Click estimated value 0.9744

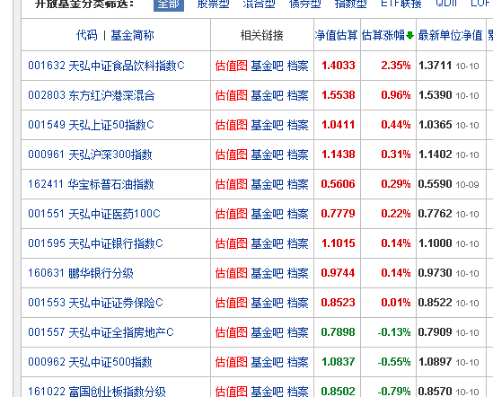pos(339,273)
